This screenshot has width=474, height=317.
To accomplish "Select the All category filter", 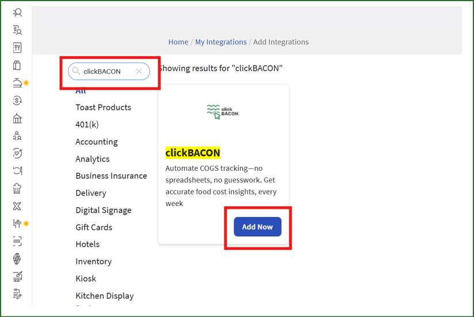I will pyautogui.click(x=81, y=91).
